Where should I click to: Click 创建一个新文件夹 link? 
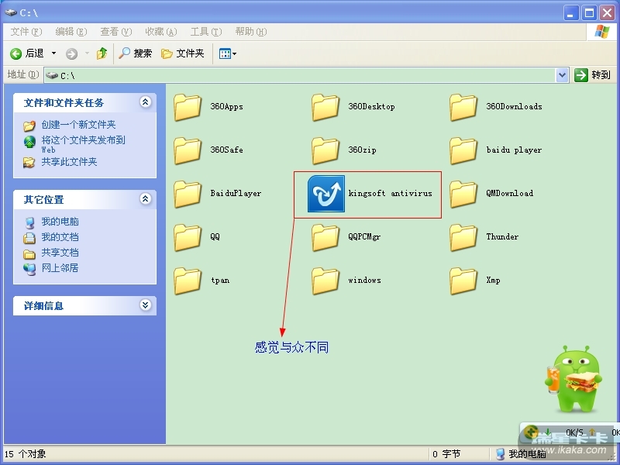point(78,125)
